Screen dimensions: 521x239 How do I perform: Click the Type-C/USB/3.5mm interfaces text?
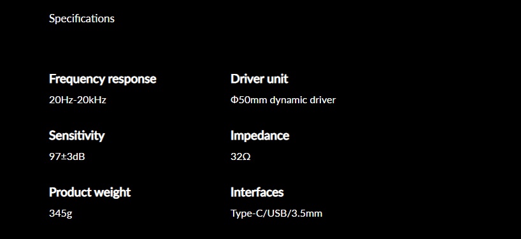click(x=276, y=214)
